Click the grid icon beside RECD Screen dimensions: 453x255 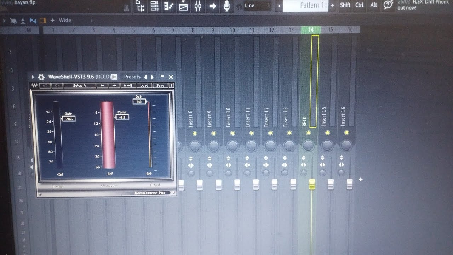[114, 76]
